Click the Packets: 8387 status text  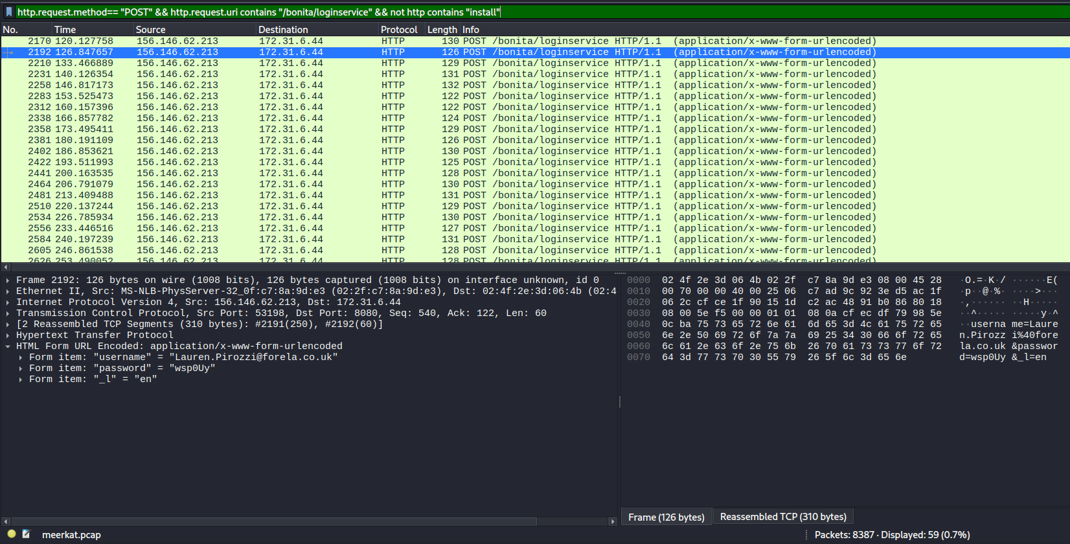(x=892, y=535)
